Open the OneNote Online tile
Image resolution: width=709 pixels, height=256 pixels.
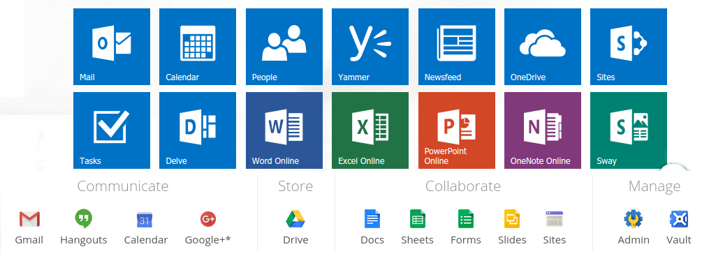coord(543,130)
